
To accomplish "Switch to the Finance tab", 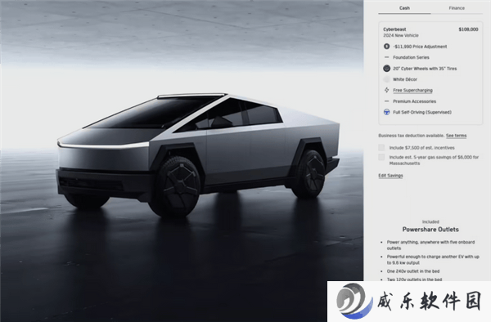I will (x=457, y=8).
